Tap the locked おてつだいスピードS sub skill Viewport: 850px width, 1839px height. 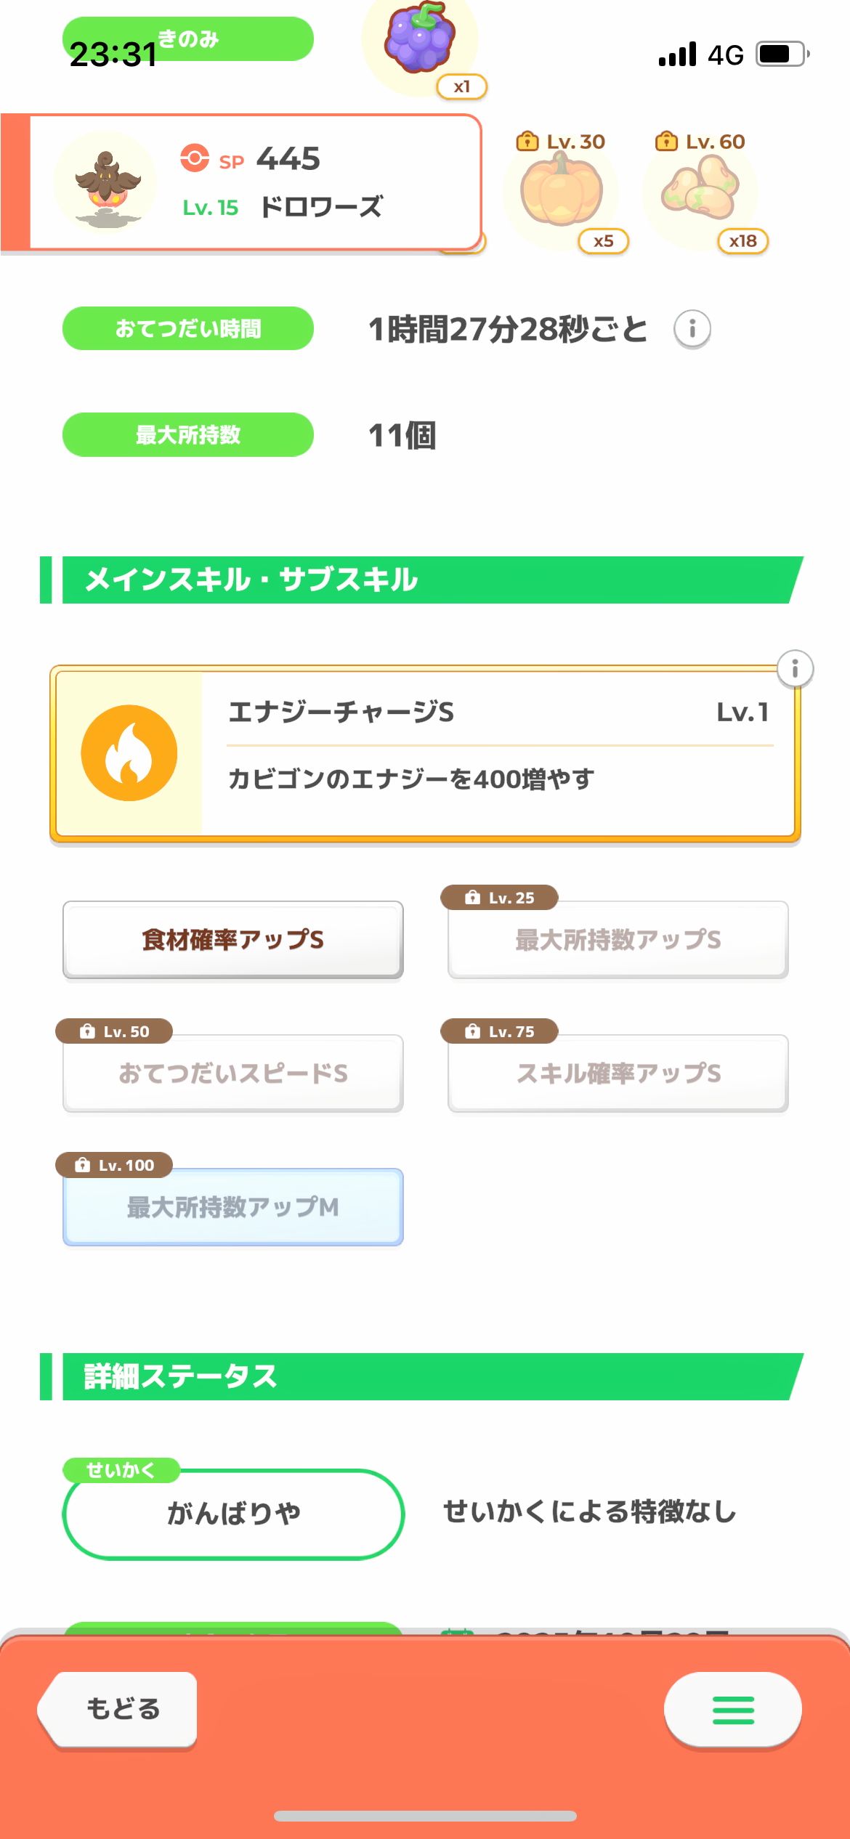click(232, 1073)
